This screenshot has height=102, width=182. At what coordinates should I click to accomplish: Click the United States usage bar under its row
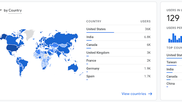click(x=100, y=33)
